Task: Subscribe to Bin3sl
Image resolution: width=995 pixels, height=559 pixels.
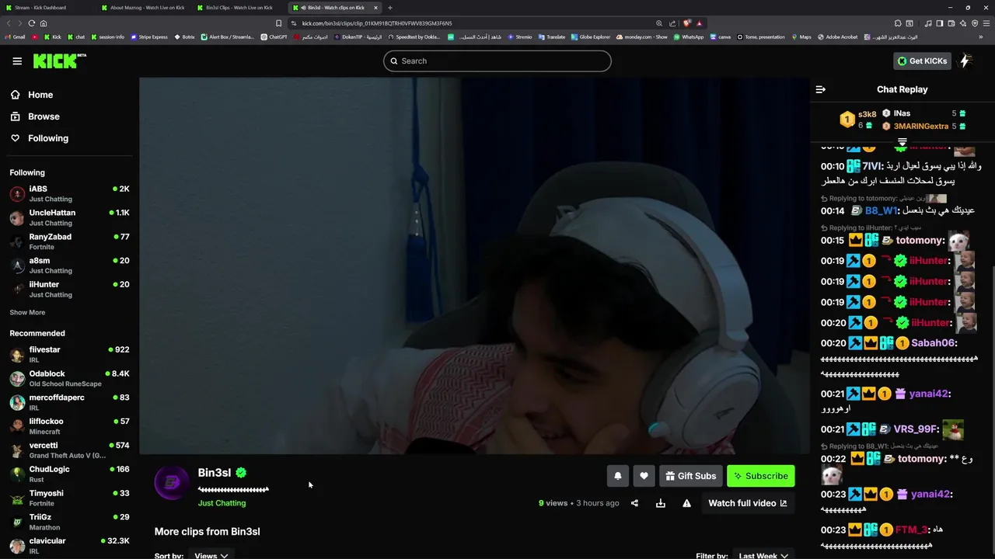Action: (x=760, y=476)
